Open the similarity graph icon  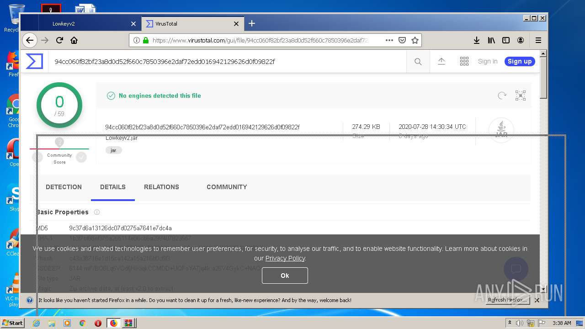521,96
